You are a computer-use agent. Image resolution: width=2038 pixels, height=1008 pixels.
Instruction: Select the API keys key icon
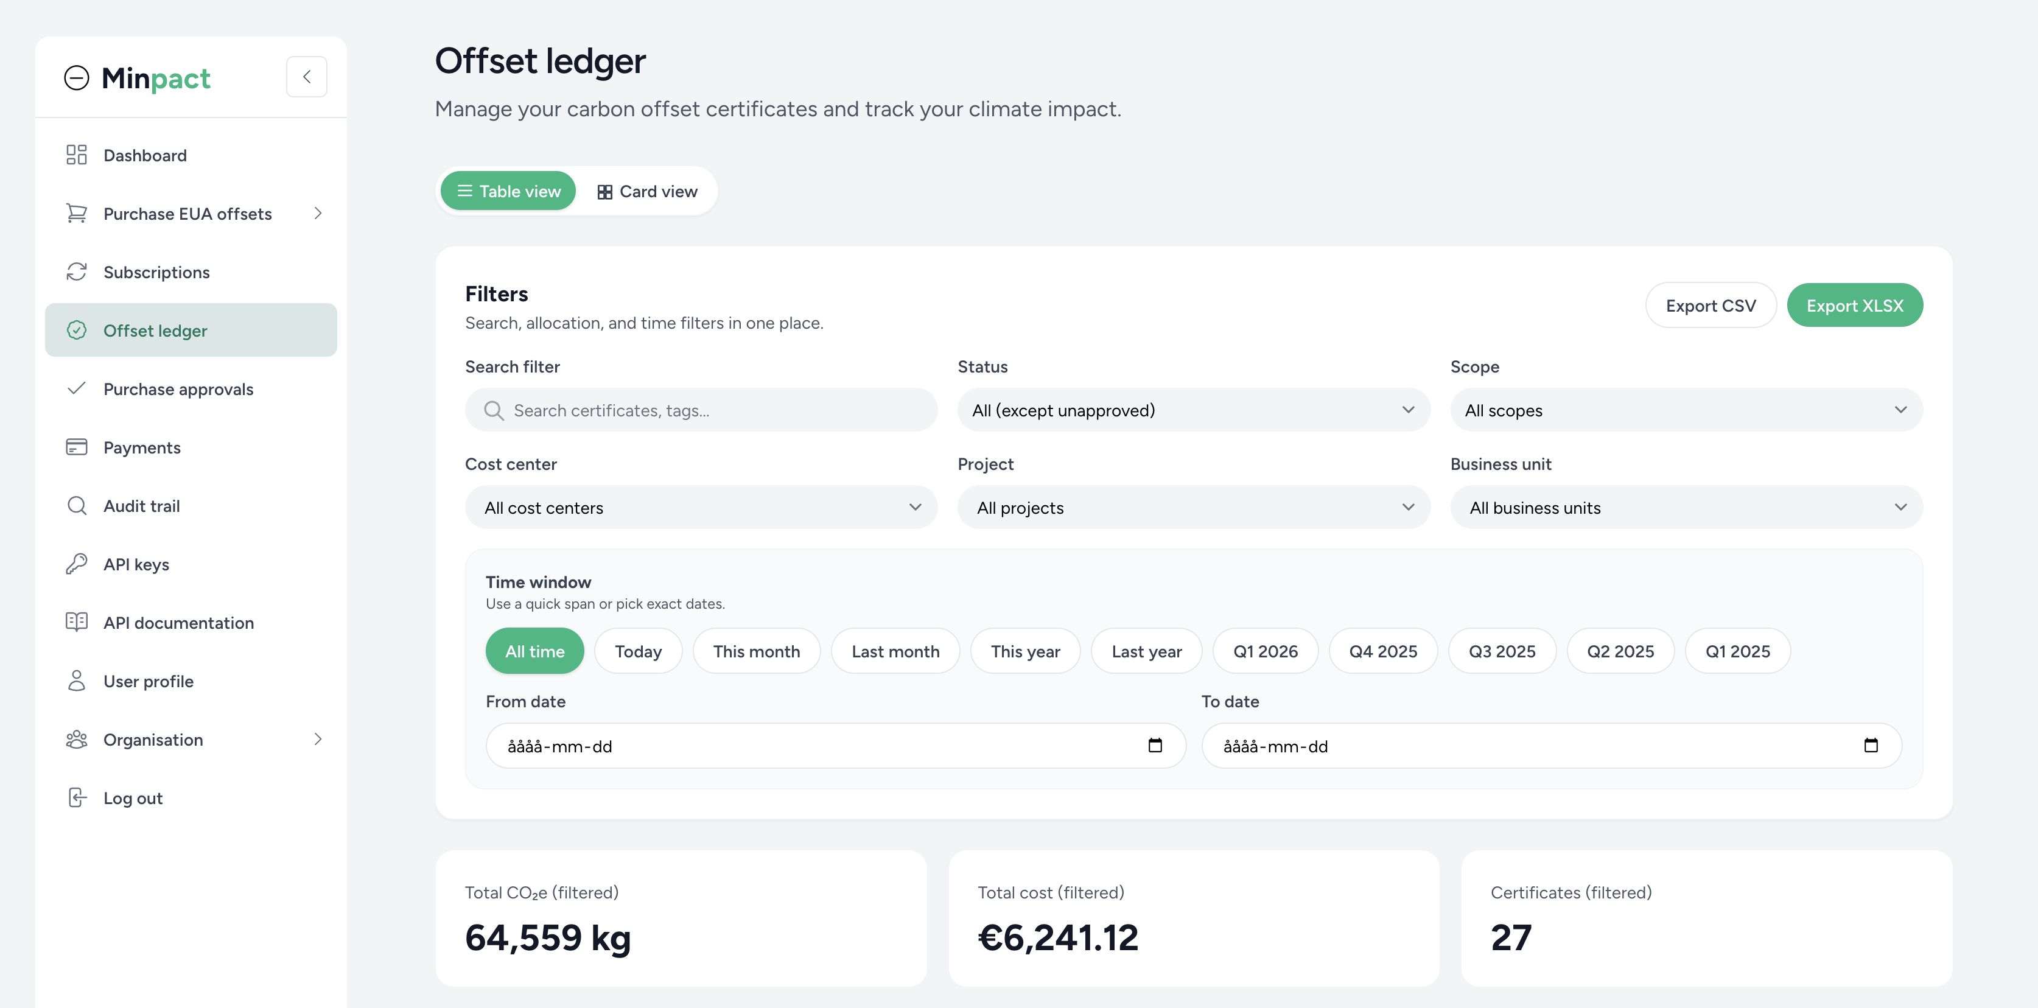[x=76, y=563]
